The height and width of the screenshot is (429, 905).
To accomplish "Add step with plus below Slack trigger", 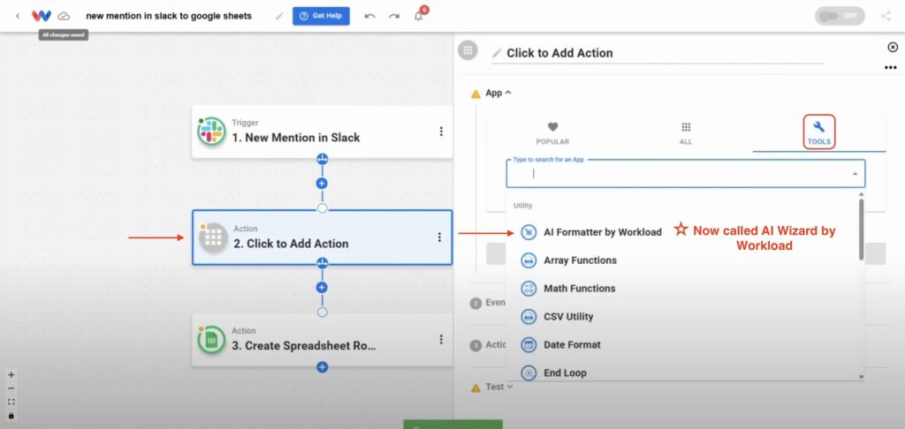I will (x=322, y=184).
